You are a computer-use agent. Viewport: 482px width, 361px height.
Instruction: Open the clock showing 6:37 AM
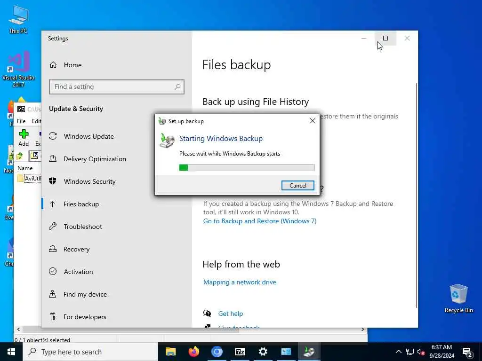[442, 352]
